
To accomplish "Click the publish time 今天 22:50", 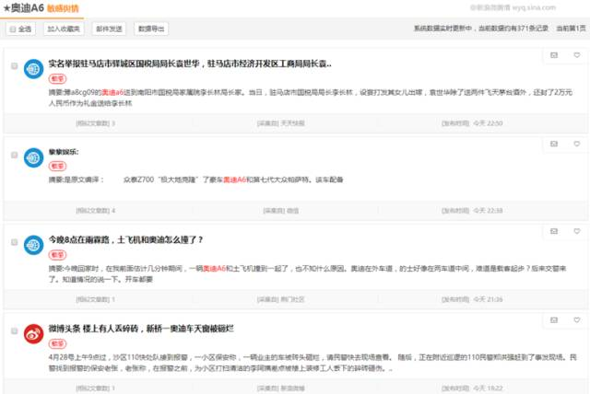I will tap(488, 123).
